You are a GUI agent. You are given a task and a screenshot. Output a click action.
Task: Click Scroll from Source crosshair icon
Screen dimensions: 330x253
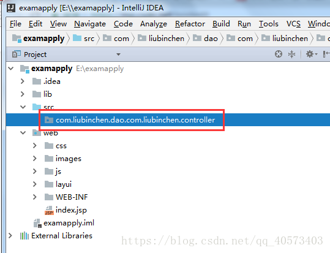tap(279, 54)
